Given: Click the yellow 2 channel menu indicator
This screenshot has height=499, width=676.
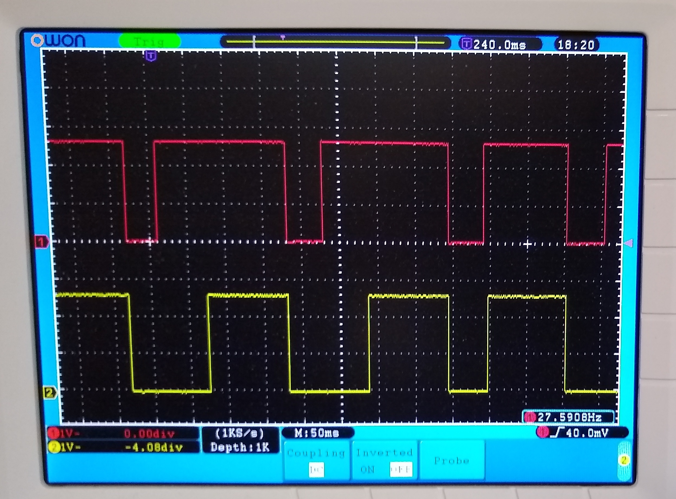Looking at the screenshot, I should 623,460.
